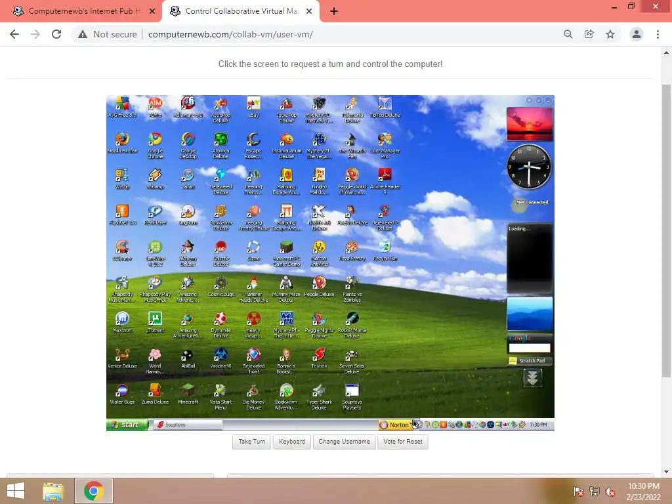This screenshot has width=672, height=504.
Task: Click the XP start button in VM
Action: point(127,425)
